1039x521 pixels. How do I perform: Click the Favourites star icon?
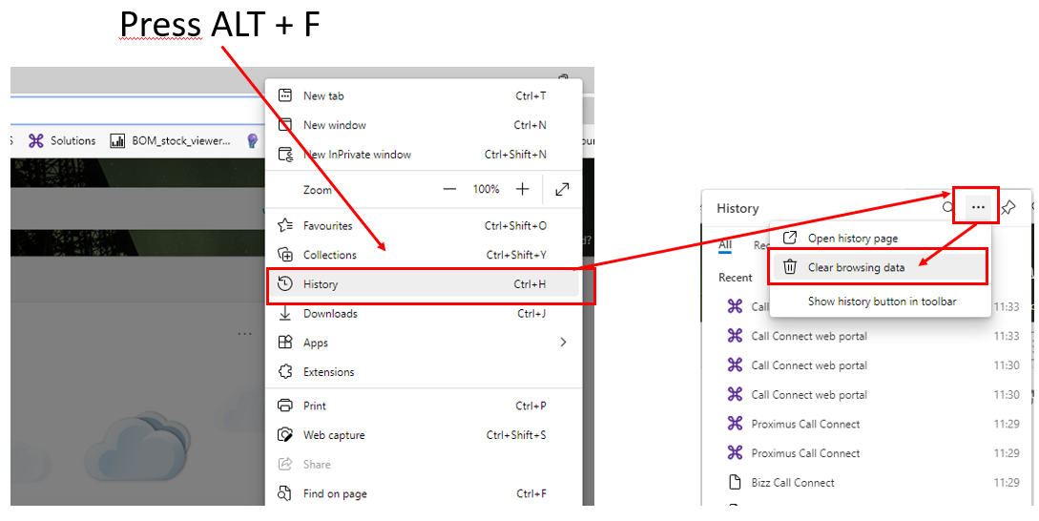tap(284, 226)
